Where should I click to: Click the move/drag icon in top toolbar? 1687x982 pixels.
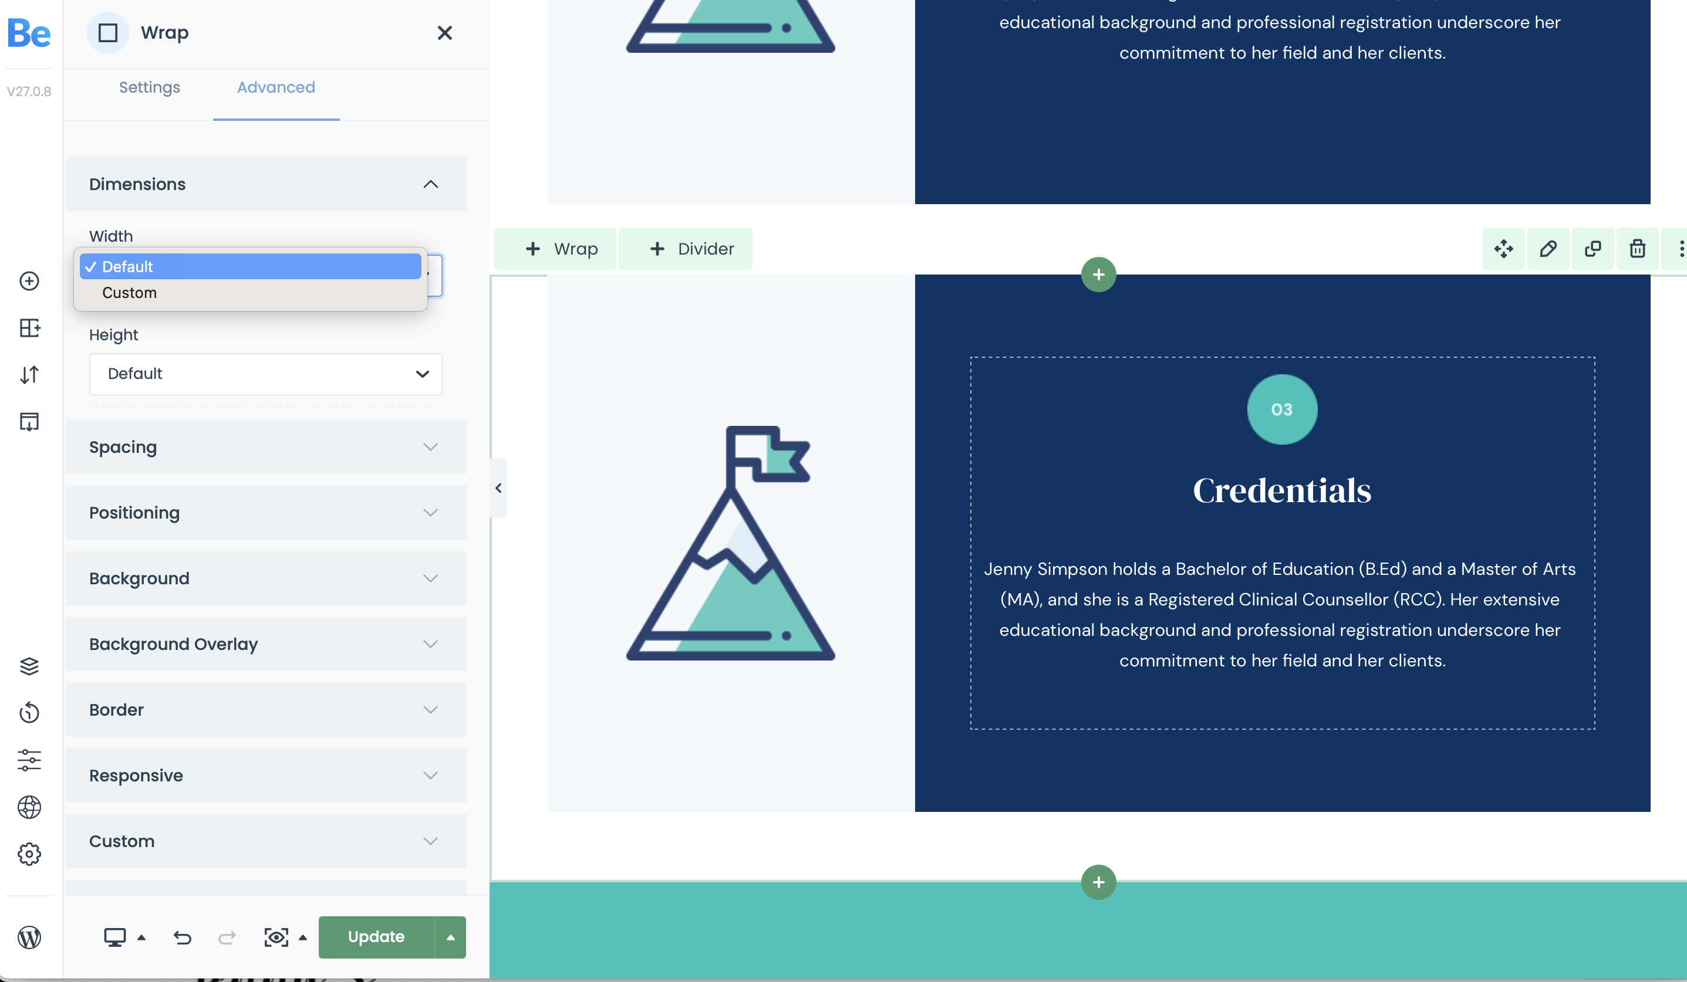click(1503, 246)
